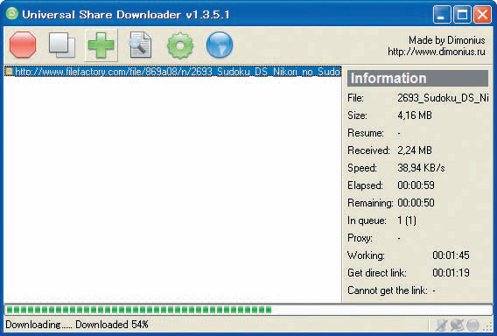Click the green download progress bar

click(x=248, y=310)
